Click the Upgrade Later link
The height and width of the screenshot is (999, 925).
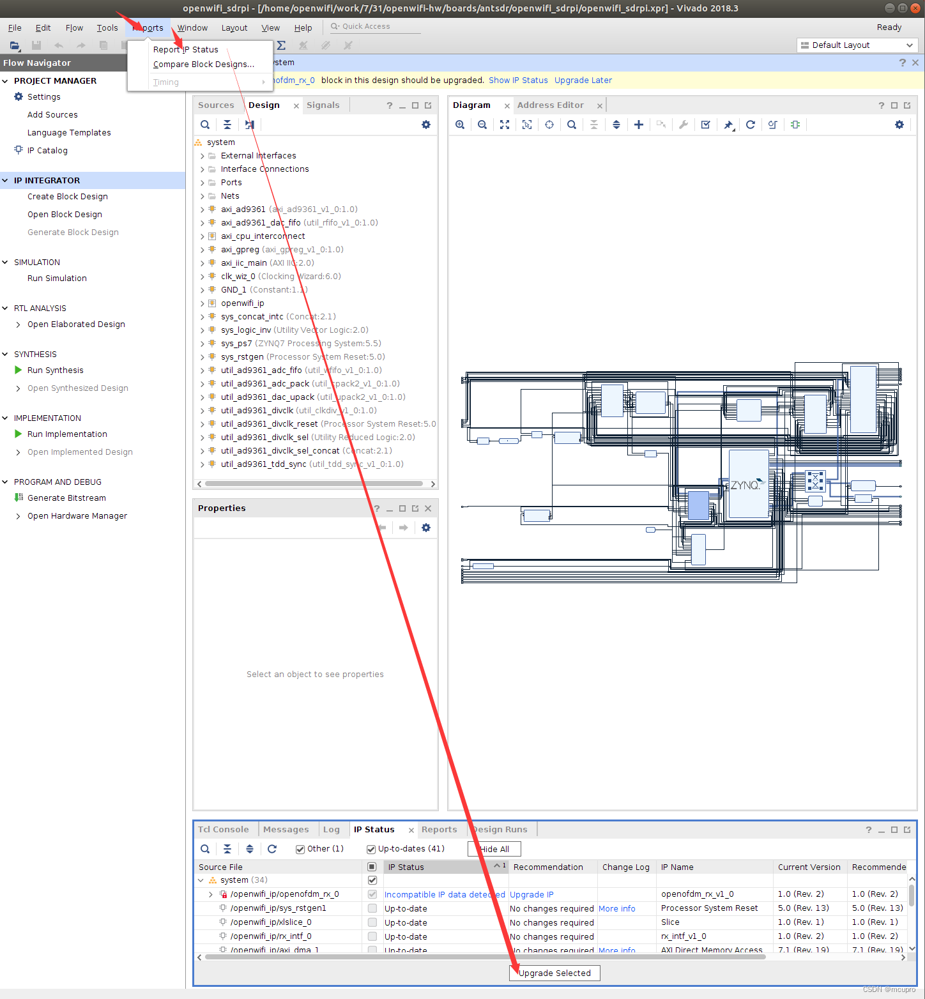(583, 80)
